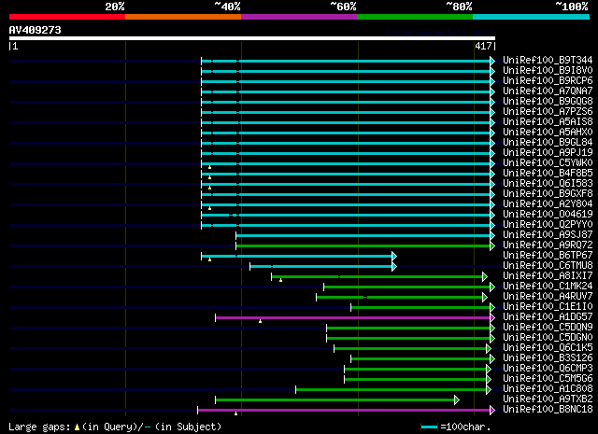The width and height of the screenshot is (598, 434).
Task: Select the UniRef100_B4F8B5 label
Action: pyautogui.click(x=548, y=174)
